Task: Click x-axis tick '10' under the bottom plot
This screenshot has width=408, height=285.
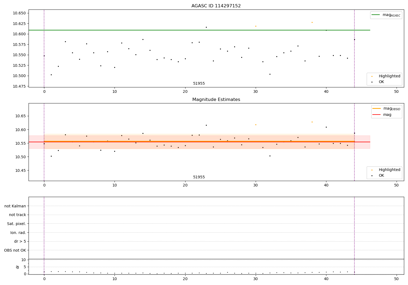Action: coord(115,279)
